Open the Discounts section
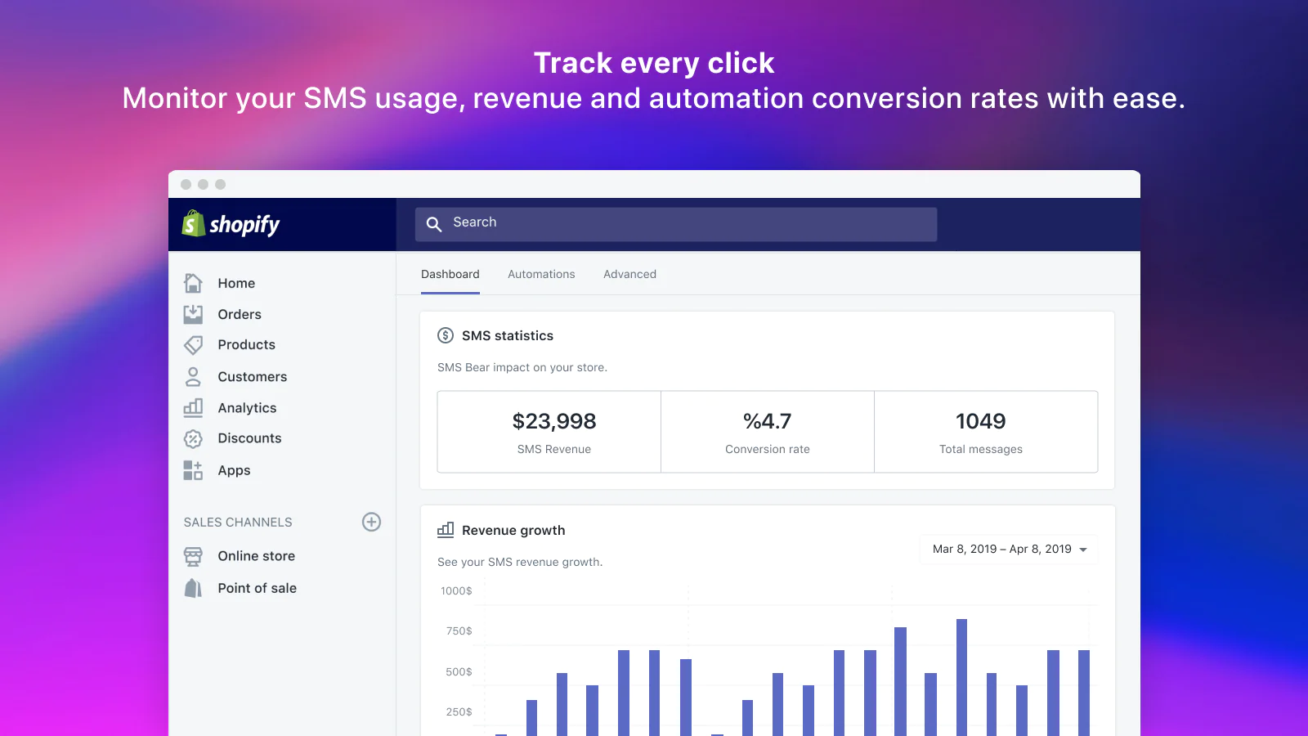The height and width of the screenshot is (736, 1308). click(x=249, y=438)
